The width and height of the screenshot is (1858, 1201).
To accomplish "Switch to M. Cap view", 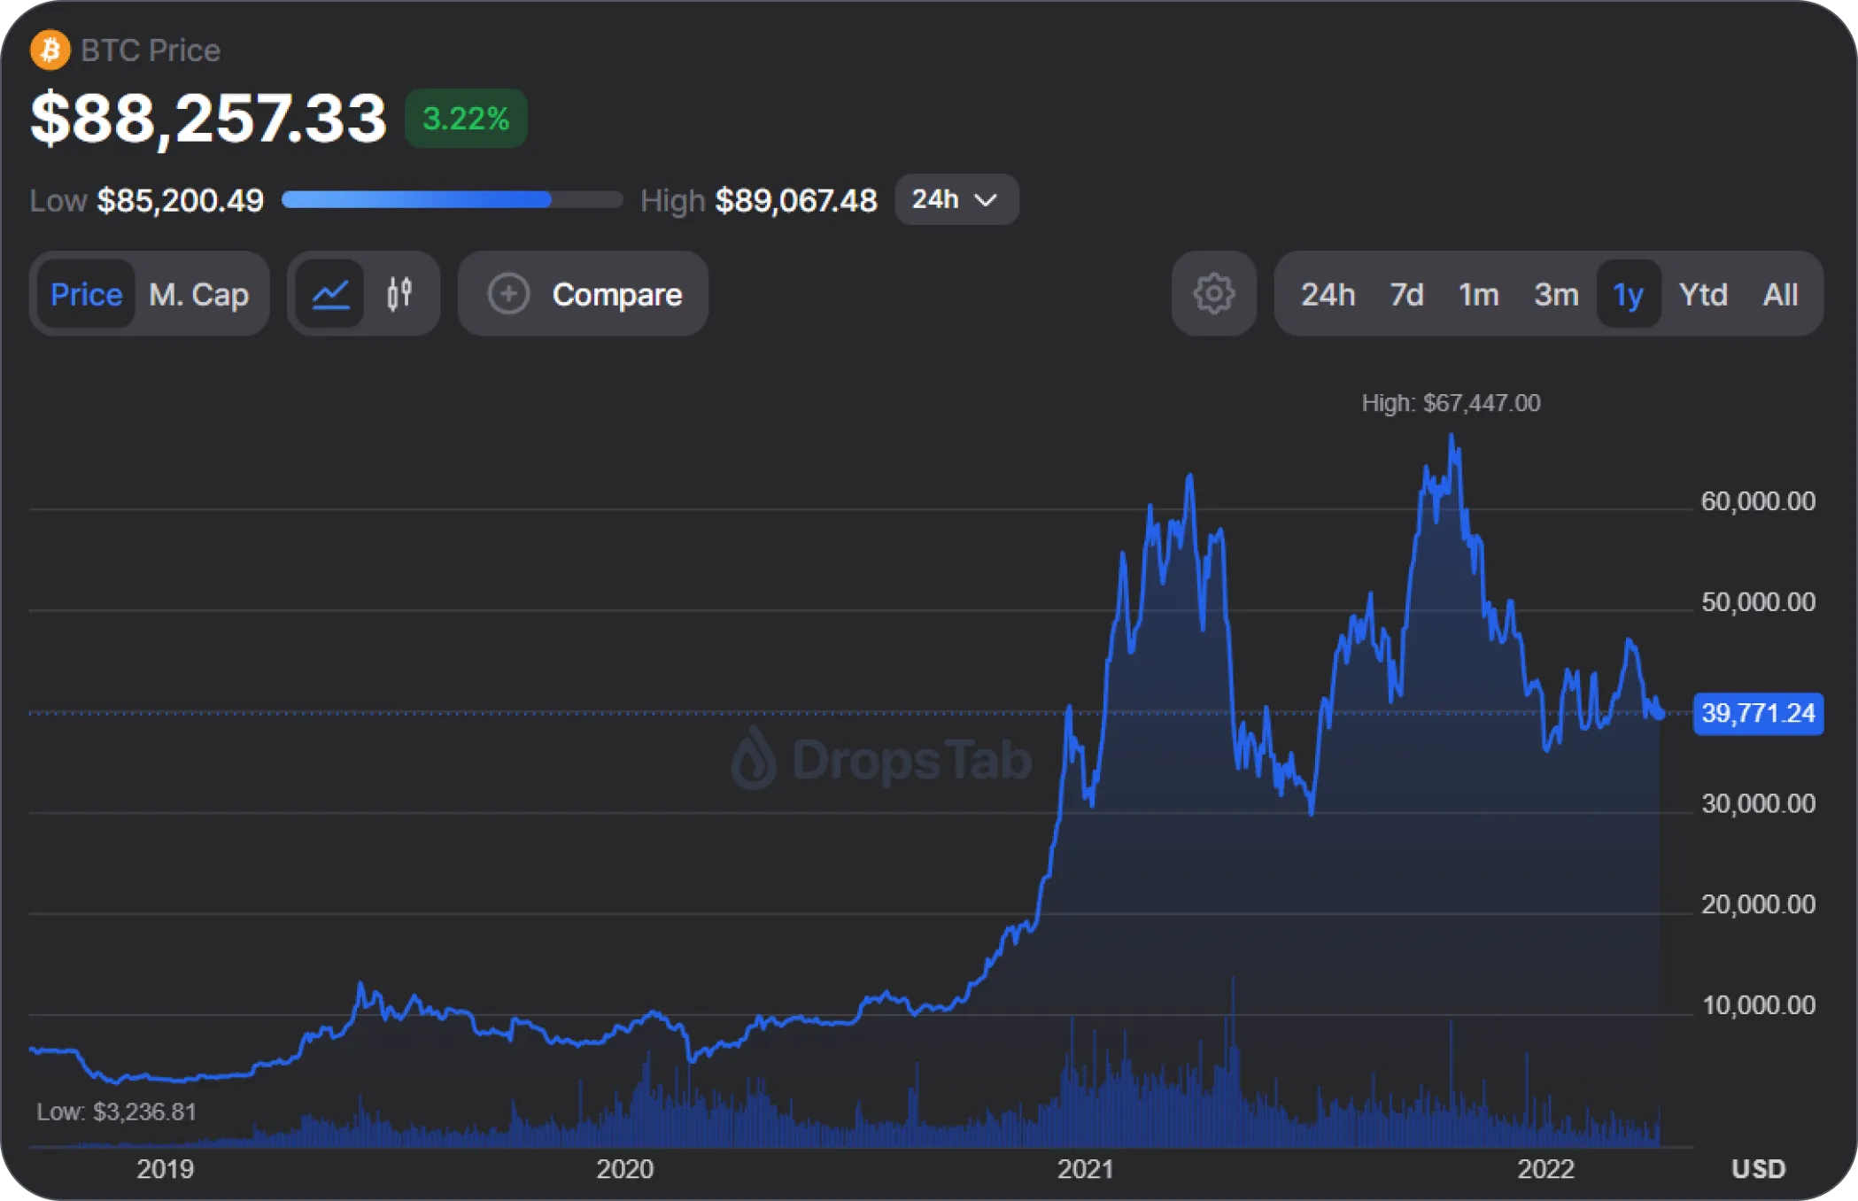I will pos(198,294).
